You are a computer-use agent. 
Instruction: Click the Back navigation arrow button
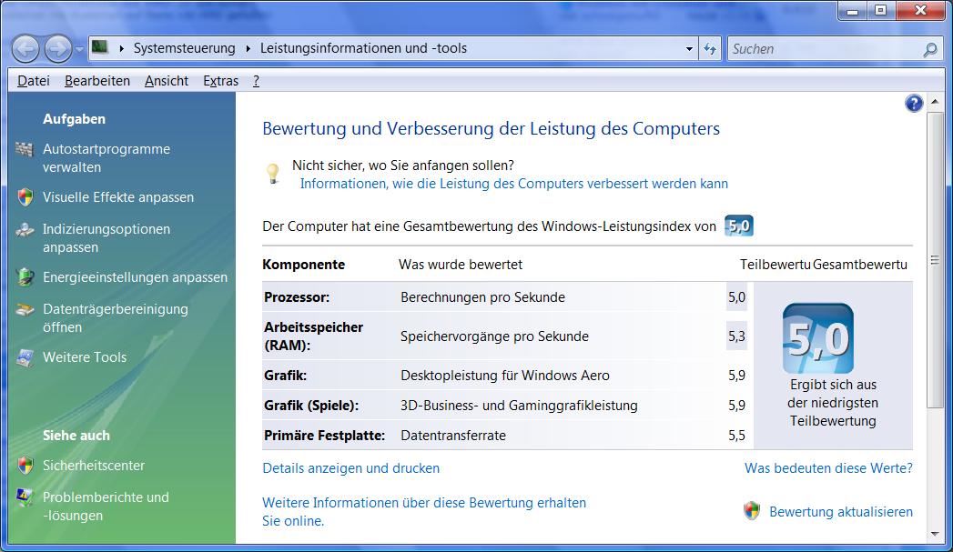point(25,48)
